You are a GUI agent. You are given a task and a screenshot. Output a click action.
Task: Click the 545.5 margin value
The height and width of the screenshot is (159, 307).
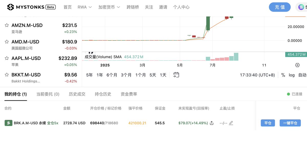tap(160, 123)
